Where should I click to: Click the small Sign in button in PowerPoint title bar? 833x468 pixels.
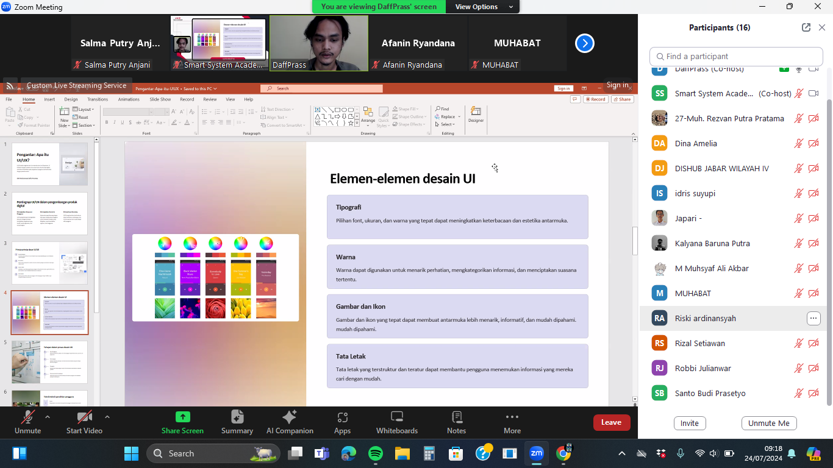point(563,88)
